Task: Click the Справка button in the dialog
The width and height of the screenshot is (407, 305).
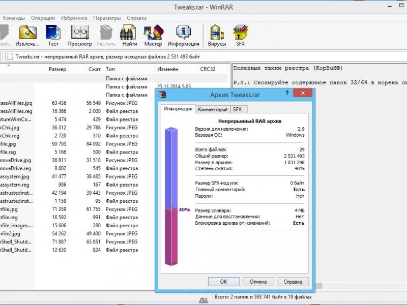Action: [293, 282]
